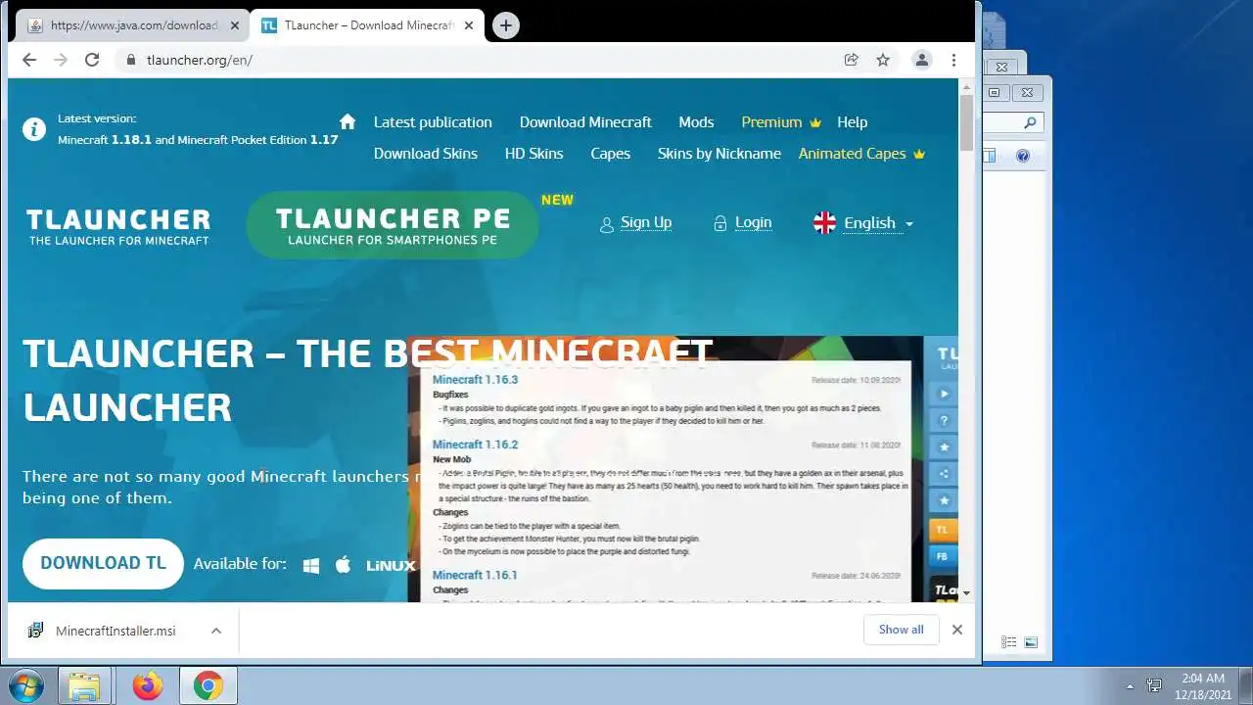This screenshot has height=705, width=1253.
Task: Open the Help menu item
Action: click(852, 122)
